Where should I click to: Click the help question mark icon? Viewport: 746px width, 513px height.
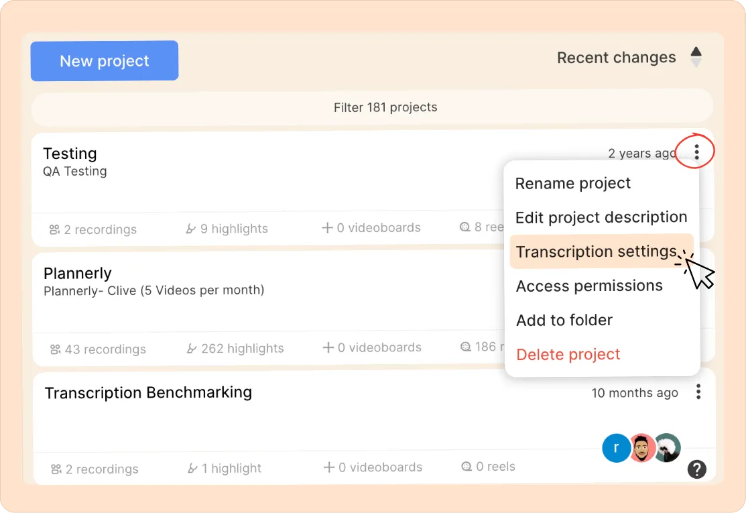[697, 469]
